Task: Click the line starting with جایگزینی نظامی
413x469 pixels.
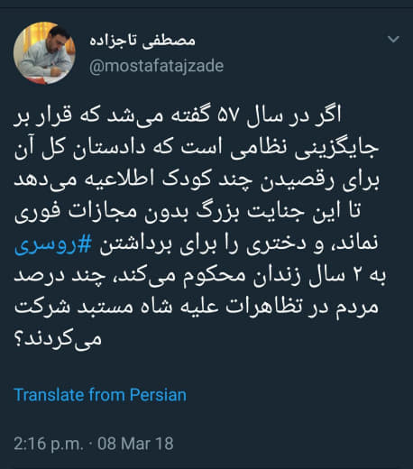Action: pos(197,149)
